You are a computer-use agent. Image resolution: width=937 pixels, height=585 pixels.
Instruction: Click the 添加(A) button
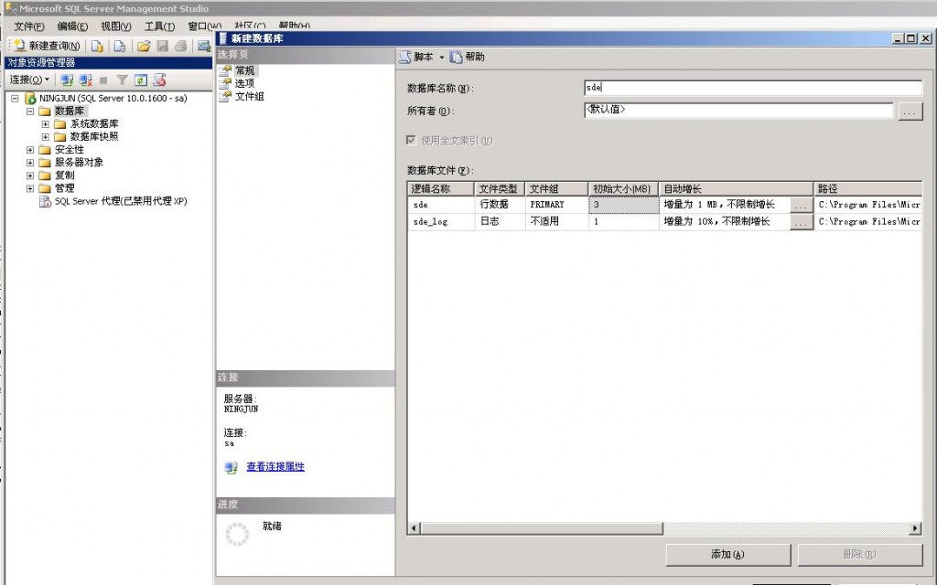coord(727,554)
